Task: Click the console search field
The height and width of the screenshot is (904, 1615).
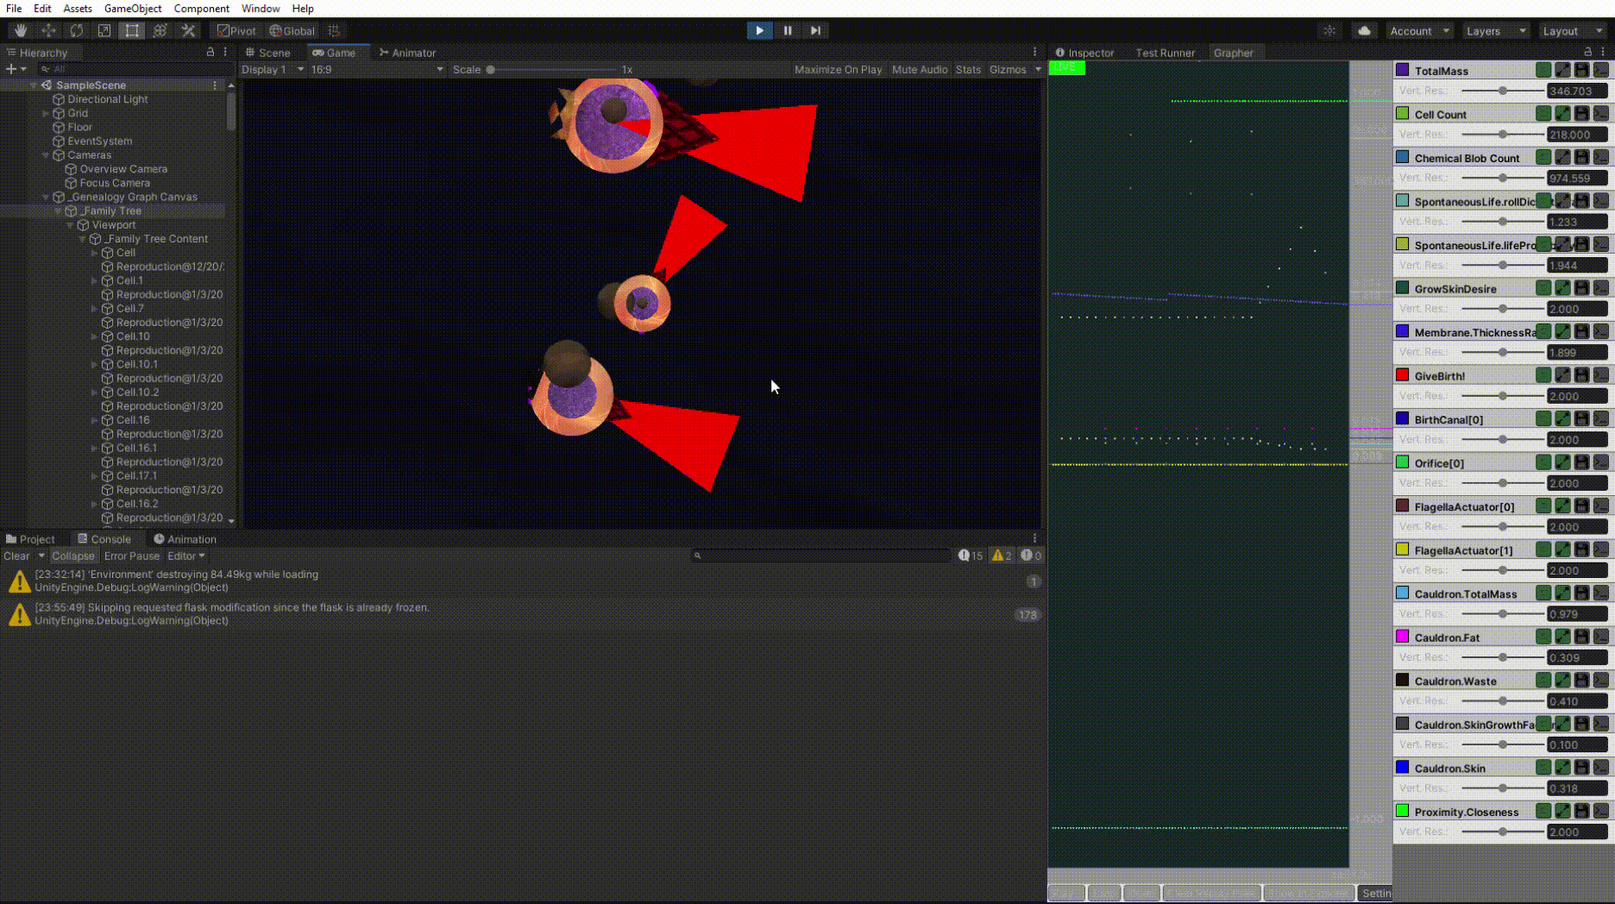Action: [x=821, y=556]
